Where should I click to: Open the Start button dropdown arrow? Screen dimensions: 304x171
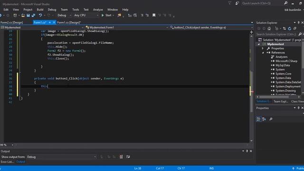point(114,15)
